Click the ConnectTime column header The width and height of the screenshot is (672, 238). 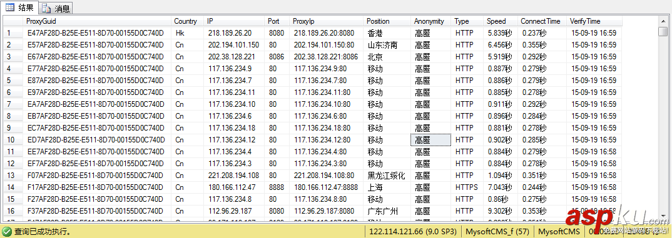542,21
